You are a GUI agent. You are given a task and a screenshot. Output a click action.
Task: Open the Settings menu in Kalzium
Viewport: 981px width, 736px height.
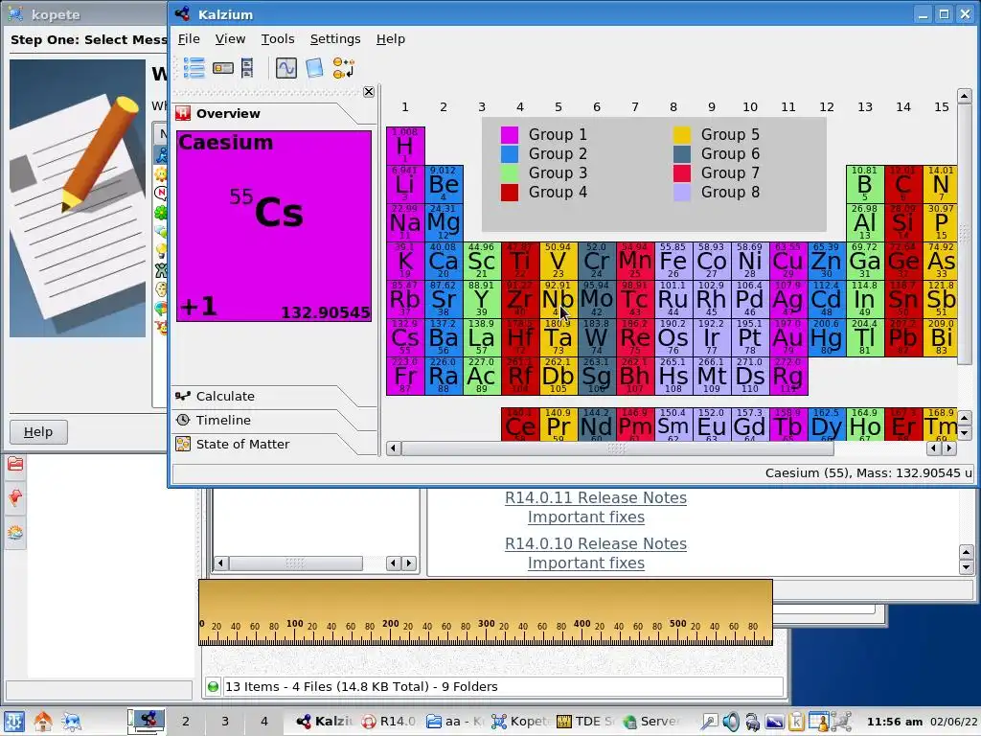coord(335,38)
